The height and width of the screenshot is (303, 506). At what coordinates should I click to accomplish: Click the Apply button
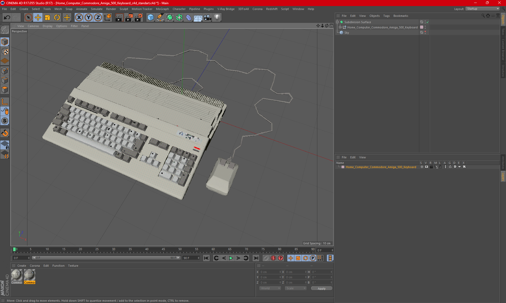322,289
